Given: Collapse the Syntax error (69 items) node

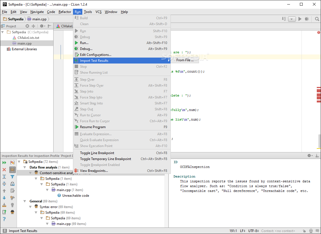Looking at the screenshot, I should 30,207.
